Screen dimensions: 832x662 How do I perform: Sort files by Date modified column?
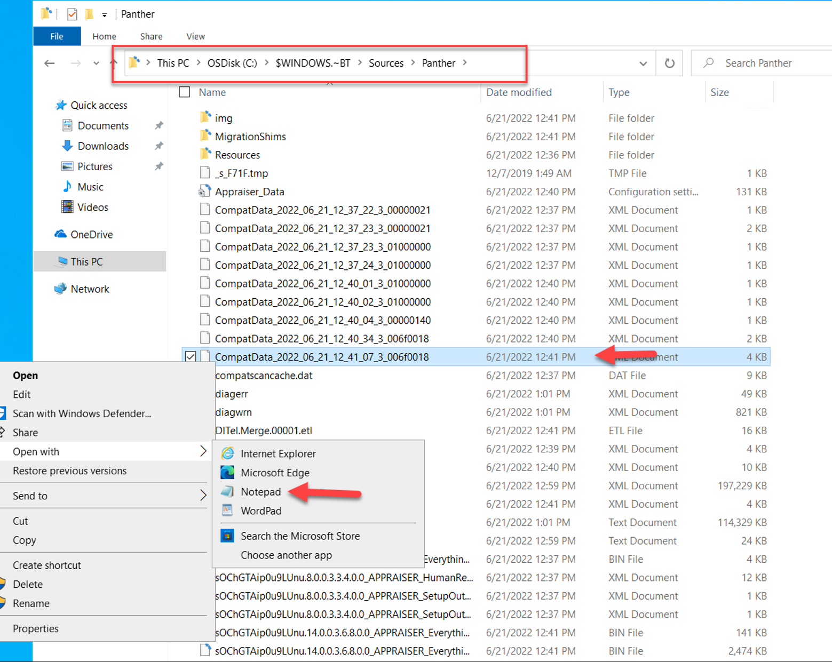tap(519, 92)
